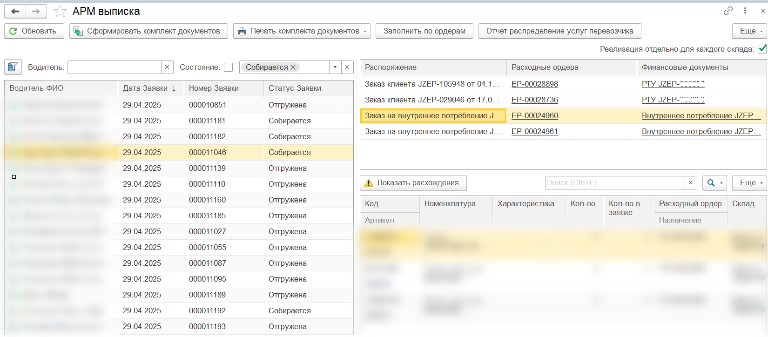The image size is (768, 337).
Task: Expand Печать комплекта документов dropdown
Action: point(364,31)
